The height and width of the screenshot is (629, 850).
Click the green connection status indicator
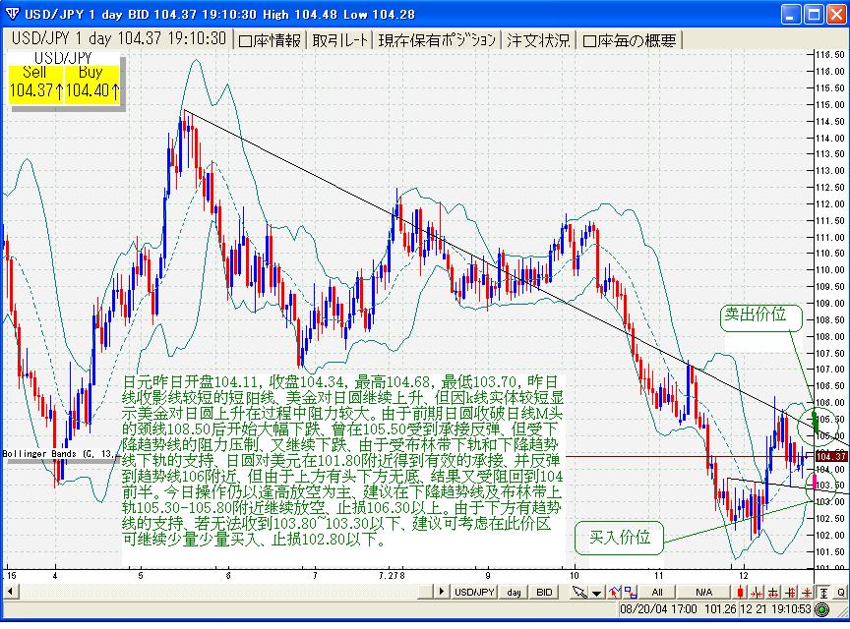tap(821, 609)
